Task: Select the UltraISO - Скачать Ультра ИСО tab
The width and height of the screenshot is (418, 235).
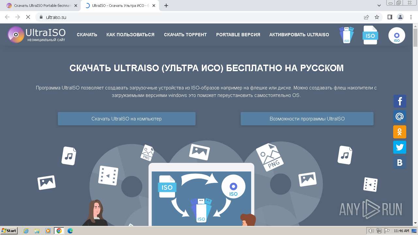Action: 120,6
